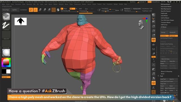The image size is (181, 102).
Task: Adjust the Z Intensity slider
Action: [87, 11]
